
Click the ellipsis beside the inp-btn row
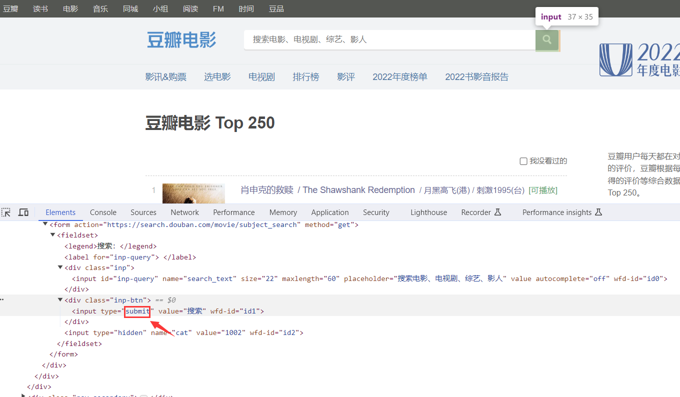click(2, 300)
